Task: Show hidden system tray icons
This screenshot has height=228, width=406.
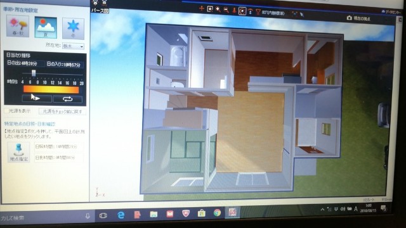Action: pyautogui.click(x=322, y=210)
